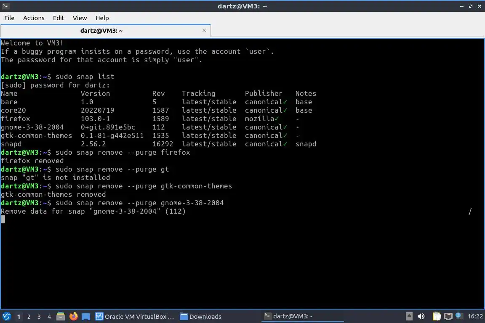
Task: Open the Edit menu
Action: coord(59,18)
